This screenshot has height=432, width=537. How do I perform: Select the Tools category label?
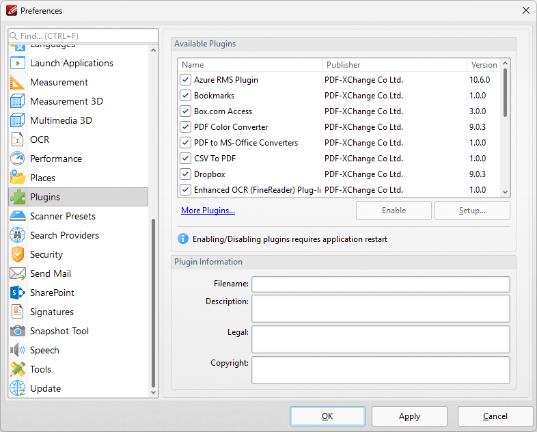point(40,369)
